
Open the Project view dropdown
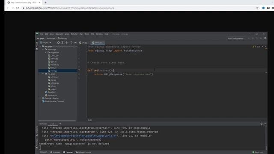[45, 43]
